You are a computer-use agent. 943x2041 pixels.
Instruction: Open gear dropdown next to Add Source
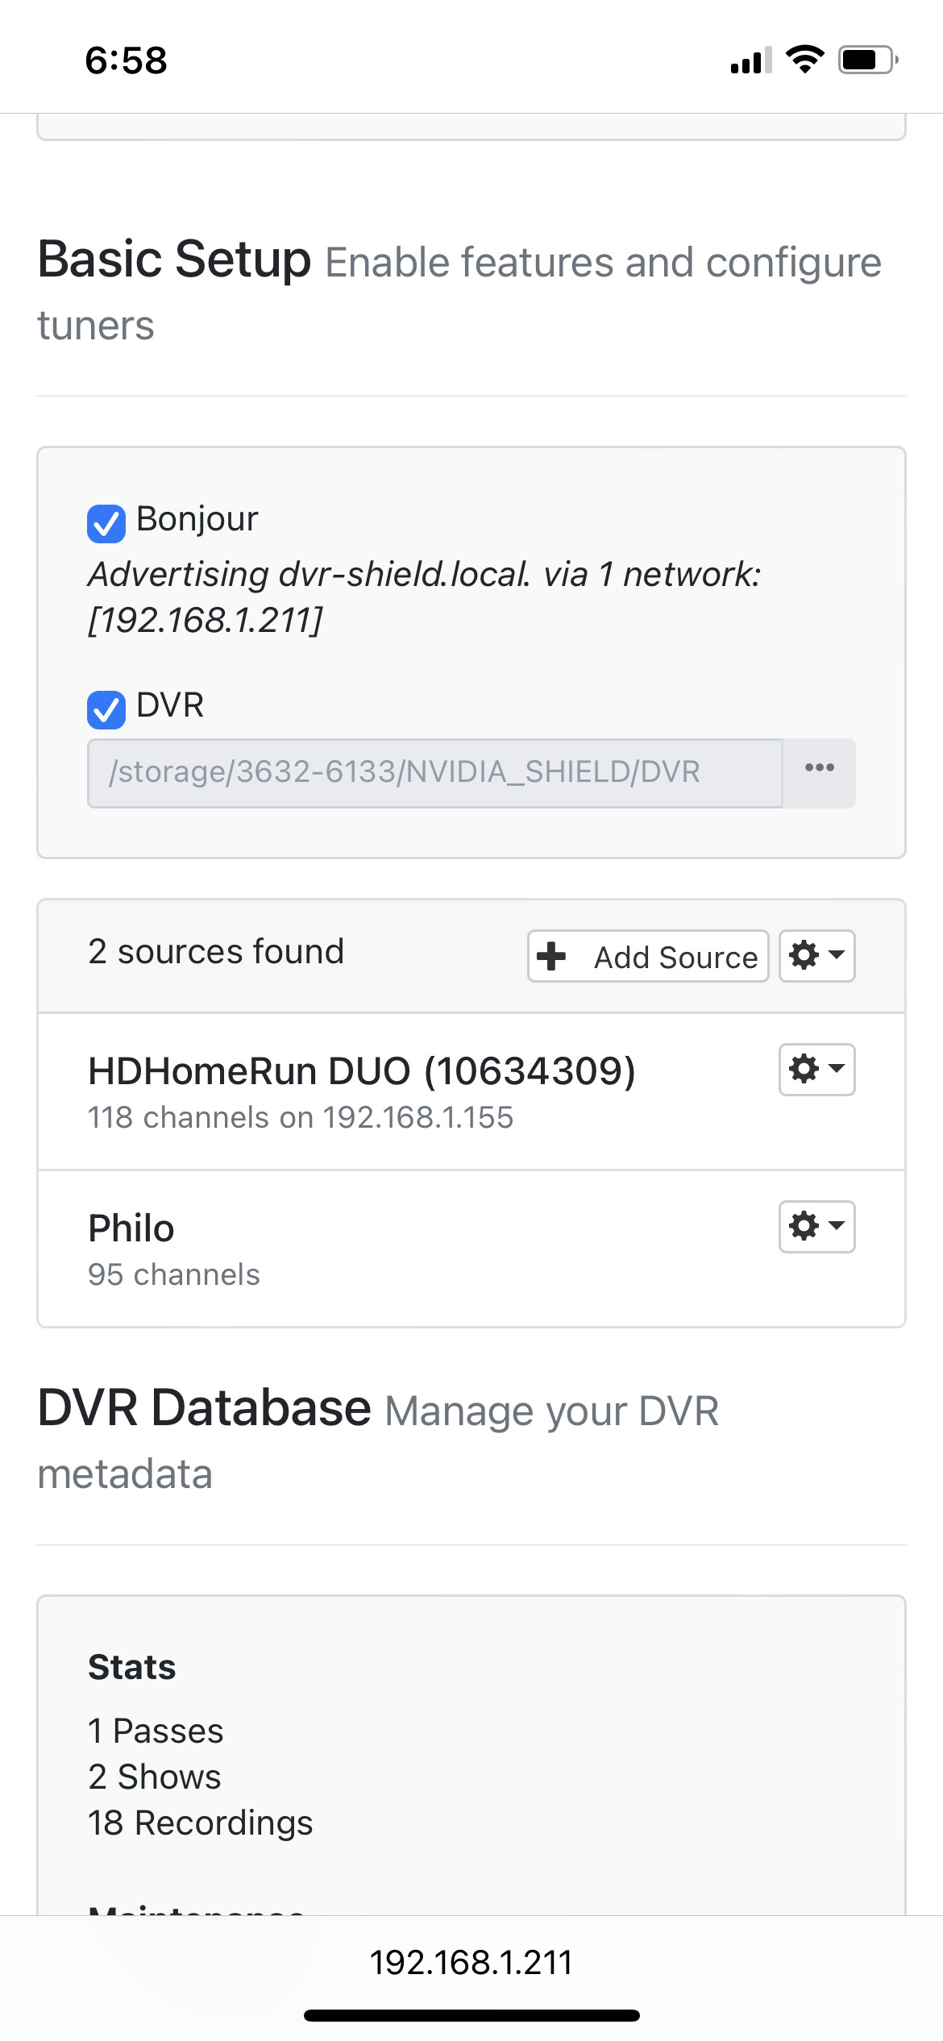point(816,957)
